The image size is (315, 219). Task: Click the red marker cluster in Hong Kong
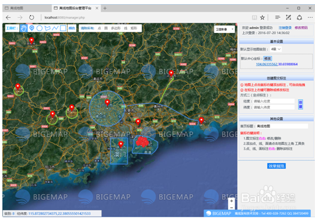pyautogui.click(x=143, y=141)
